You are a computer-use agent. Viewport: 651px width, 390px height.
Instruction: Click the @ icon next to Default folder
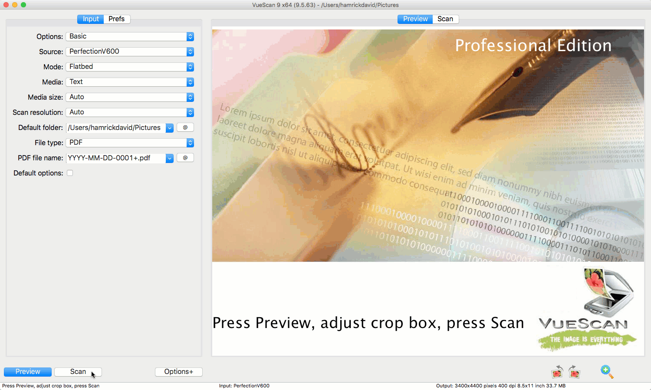tap(185, 127)
